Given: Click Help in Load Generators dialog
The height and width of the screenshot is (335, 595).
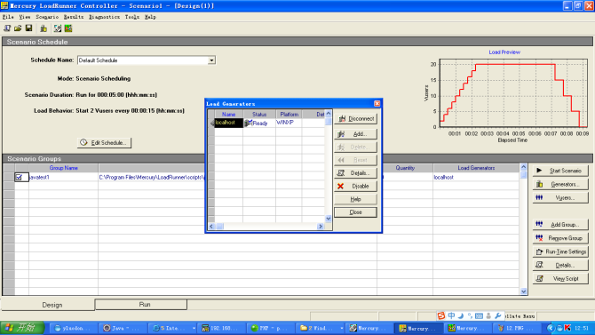Looking at the screenshot, I should click(355, 199).
